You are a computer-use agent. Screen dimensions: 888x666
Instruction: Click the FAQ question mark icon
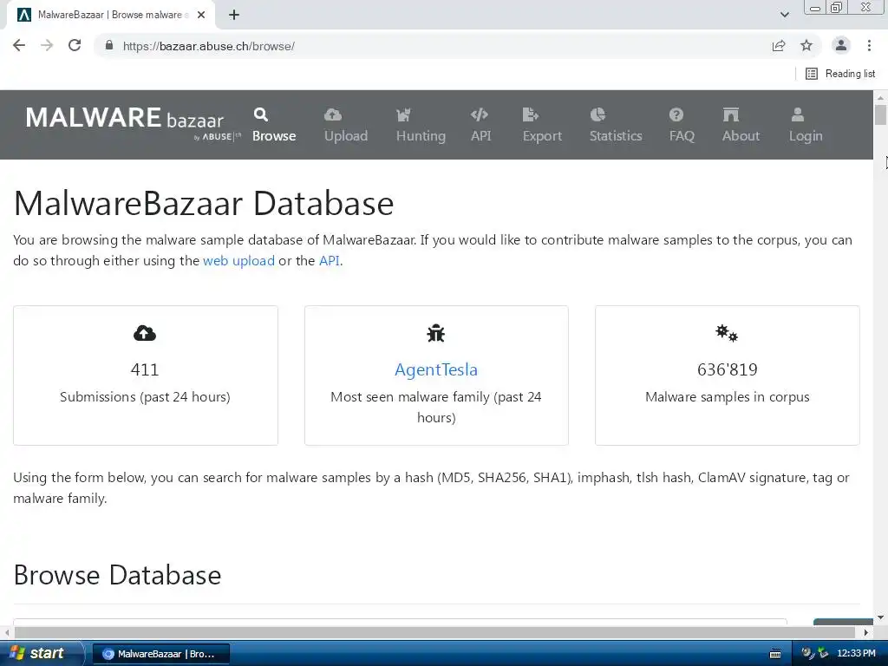pyautogui.click(x=676, y=115)
